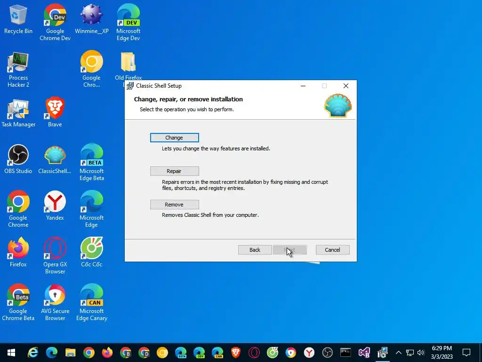Open OBS Studio from the taskbar
The width and height of the screenshot is (482, 362).
coord(328,353)
